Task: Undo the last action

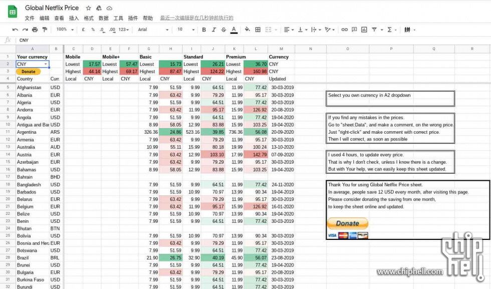Action: (15, 30)
